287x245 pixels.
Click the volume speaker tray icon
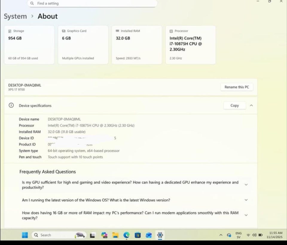[254, 235]
